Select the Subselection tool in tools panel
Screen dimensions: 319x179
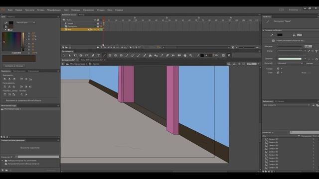click(69, 55)
